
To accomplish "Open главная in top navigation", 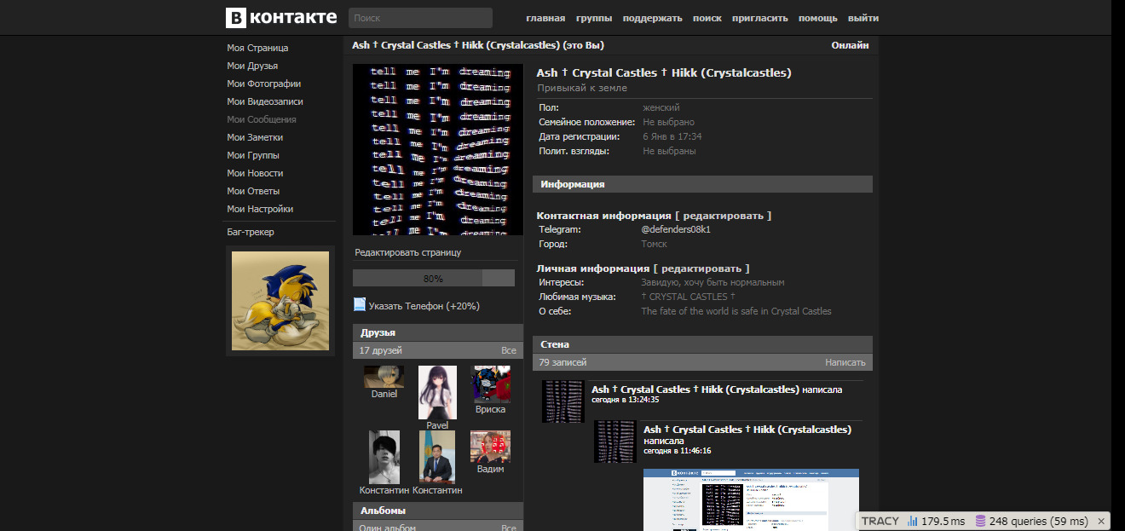I will [545, 18].
